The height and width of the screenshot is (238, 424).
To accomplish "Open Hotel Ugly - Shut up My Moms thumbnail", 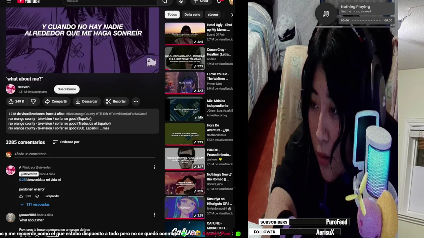I will [x=185, y=33].
